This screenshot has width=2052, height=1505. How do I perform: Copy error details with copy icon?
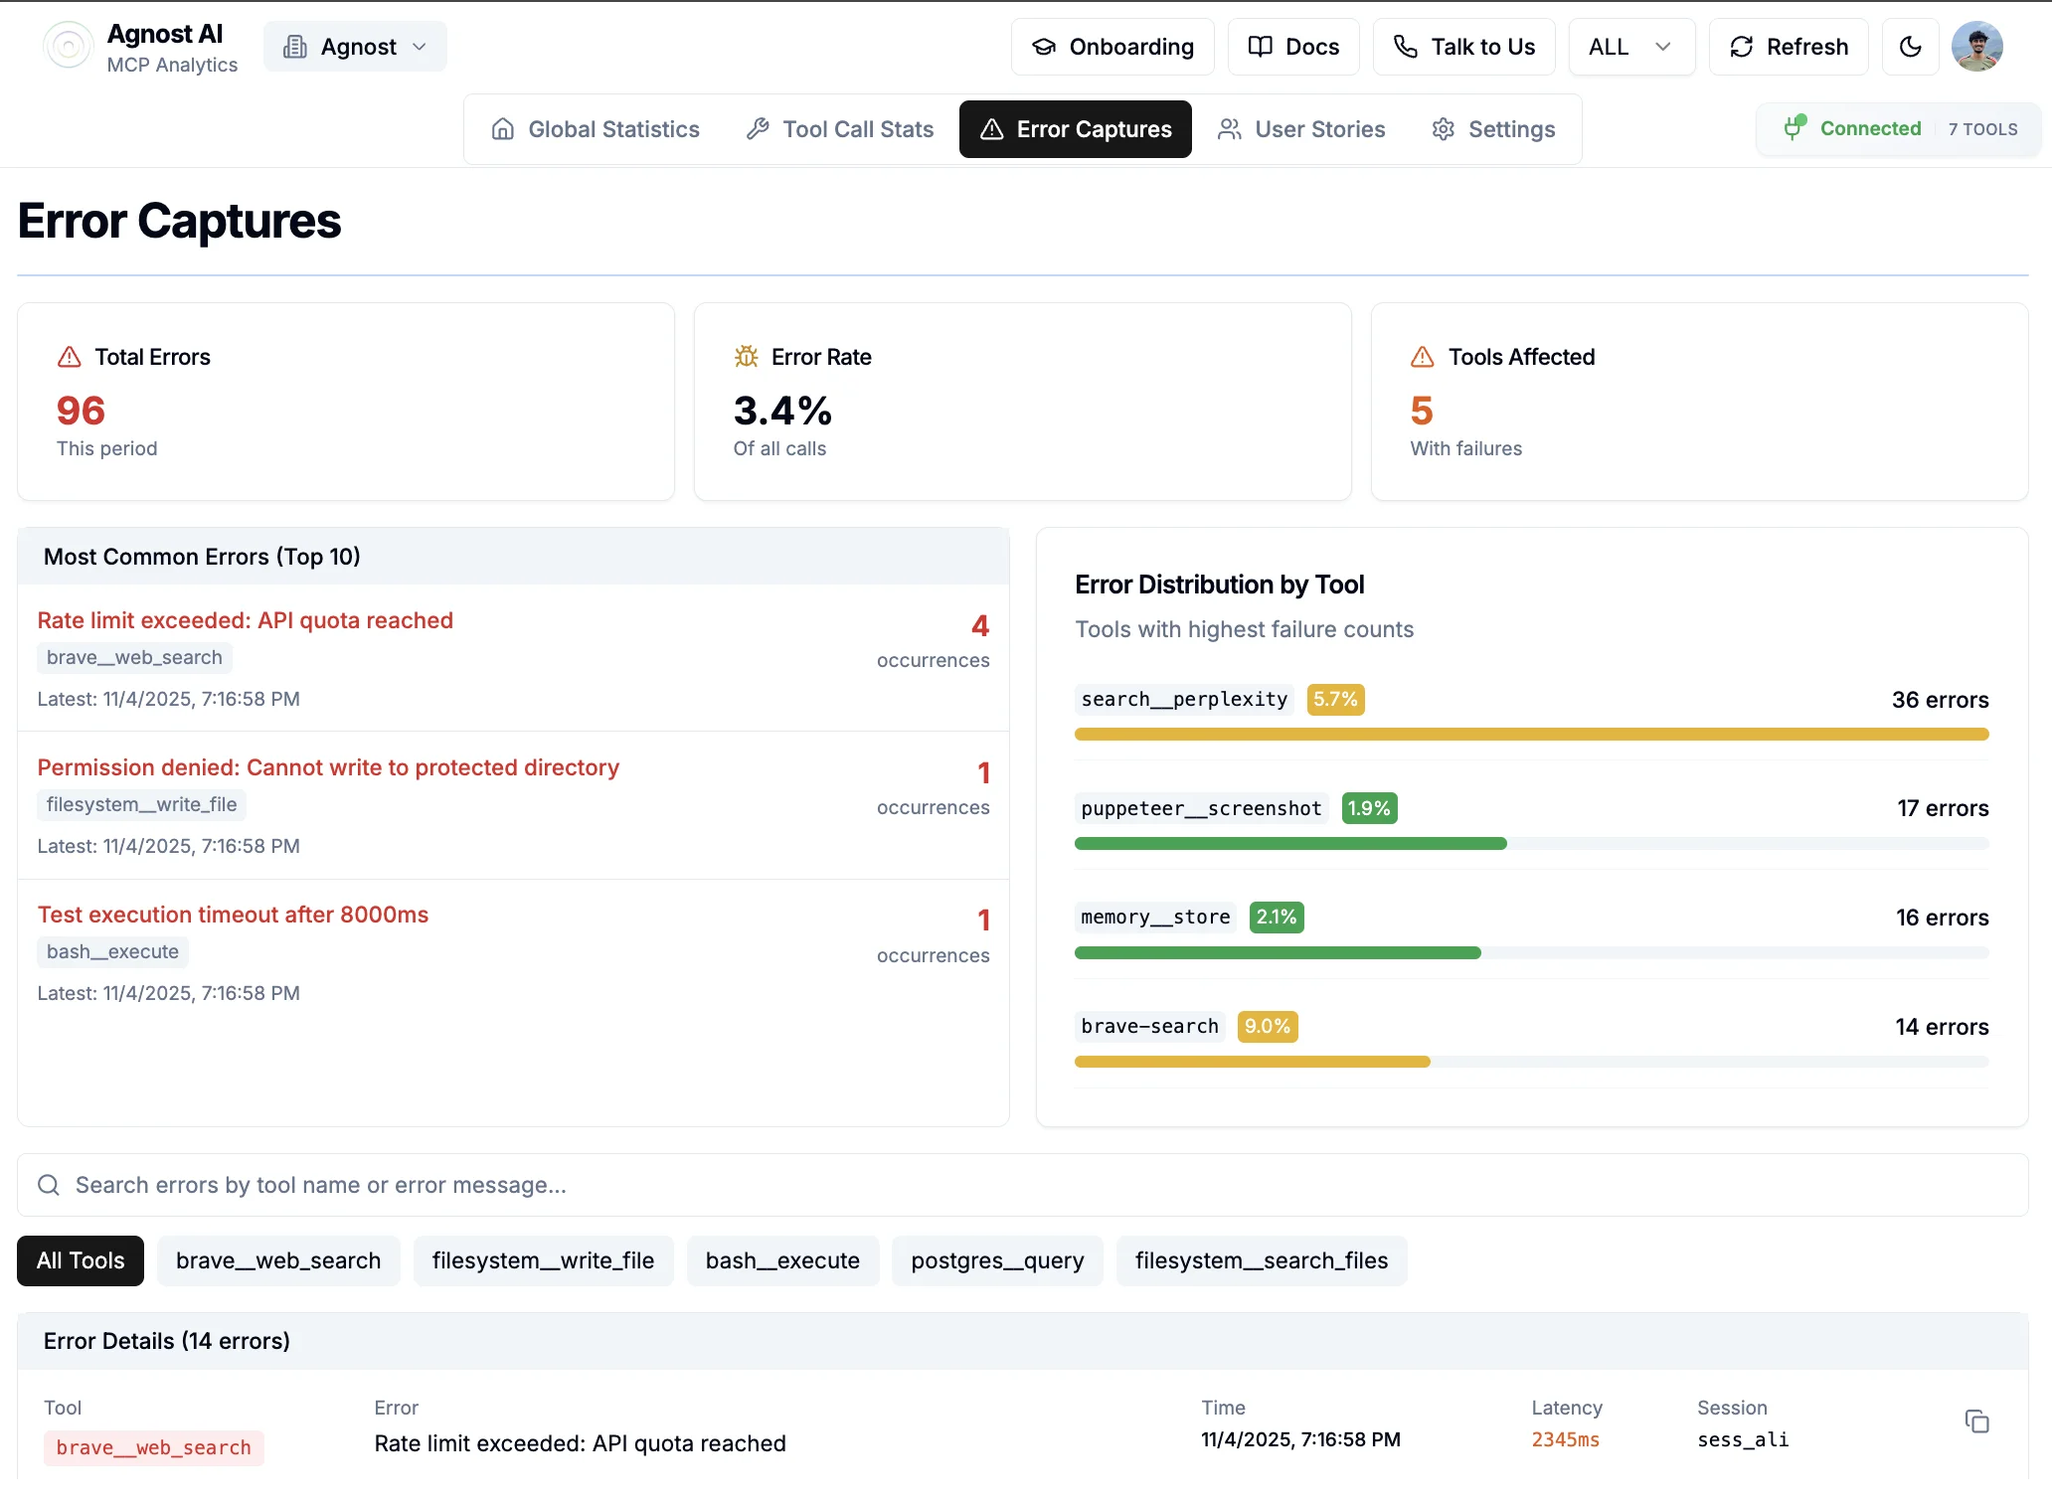pos(1976,1421)
